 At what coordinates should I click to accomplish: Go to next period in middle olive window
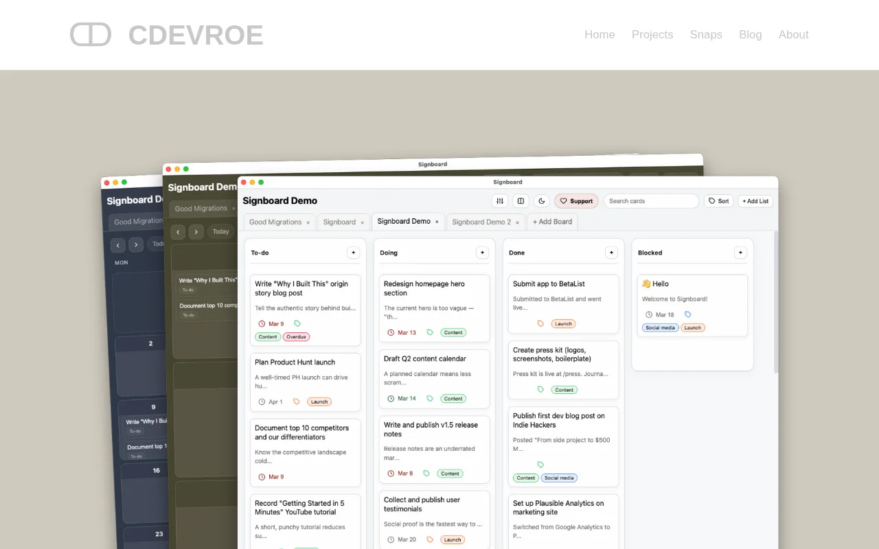click(196, 232)
